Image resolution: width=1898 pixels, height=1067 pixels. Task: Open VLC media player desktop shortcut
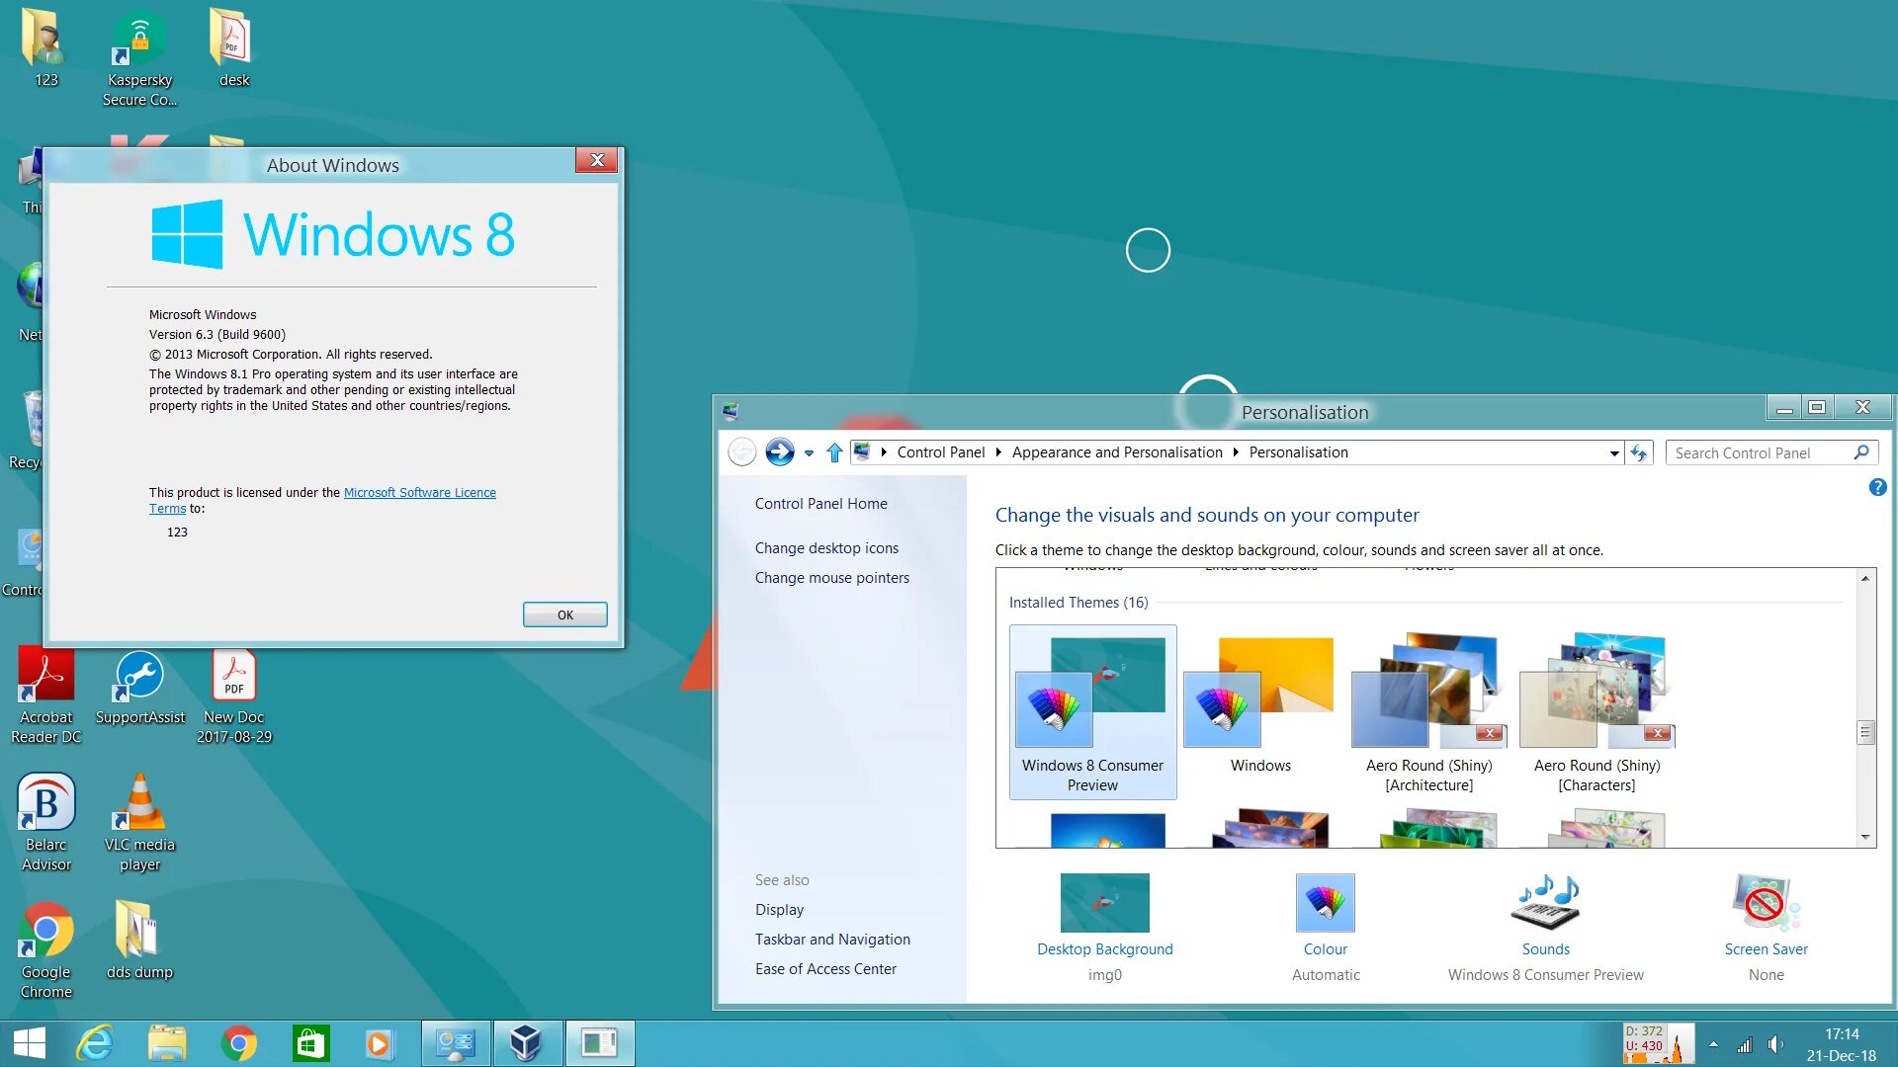click(139, 802)
